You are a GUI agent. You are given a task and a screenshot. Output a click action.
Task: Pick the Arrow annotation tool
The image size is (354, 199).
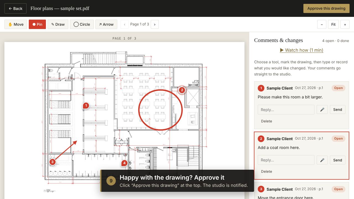106,24
